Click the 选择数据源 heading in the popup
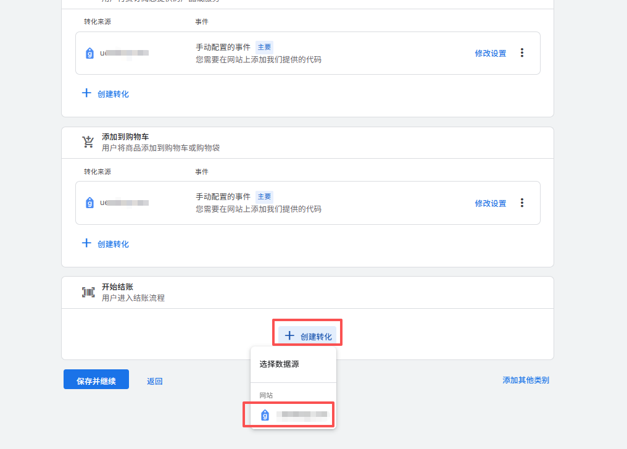The height and width of the screenshot is (449, 627). click(x=279, y=364)
